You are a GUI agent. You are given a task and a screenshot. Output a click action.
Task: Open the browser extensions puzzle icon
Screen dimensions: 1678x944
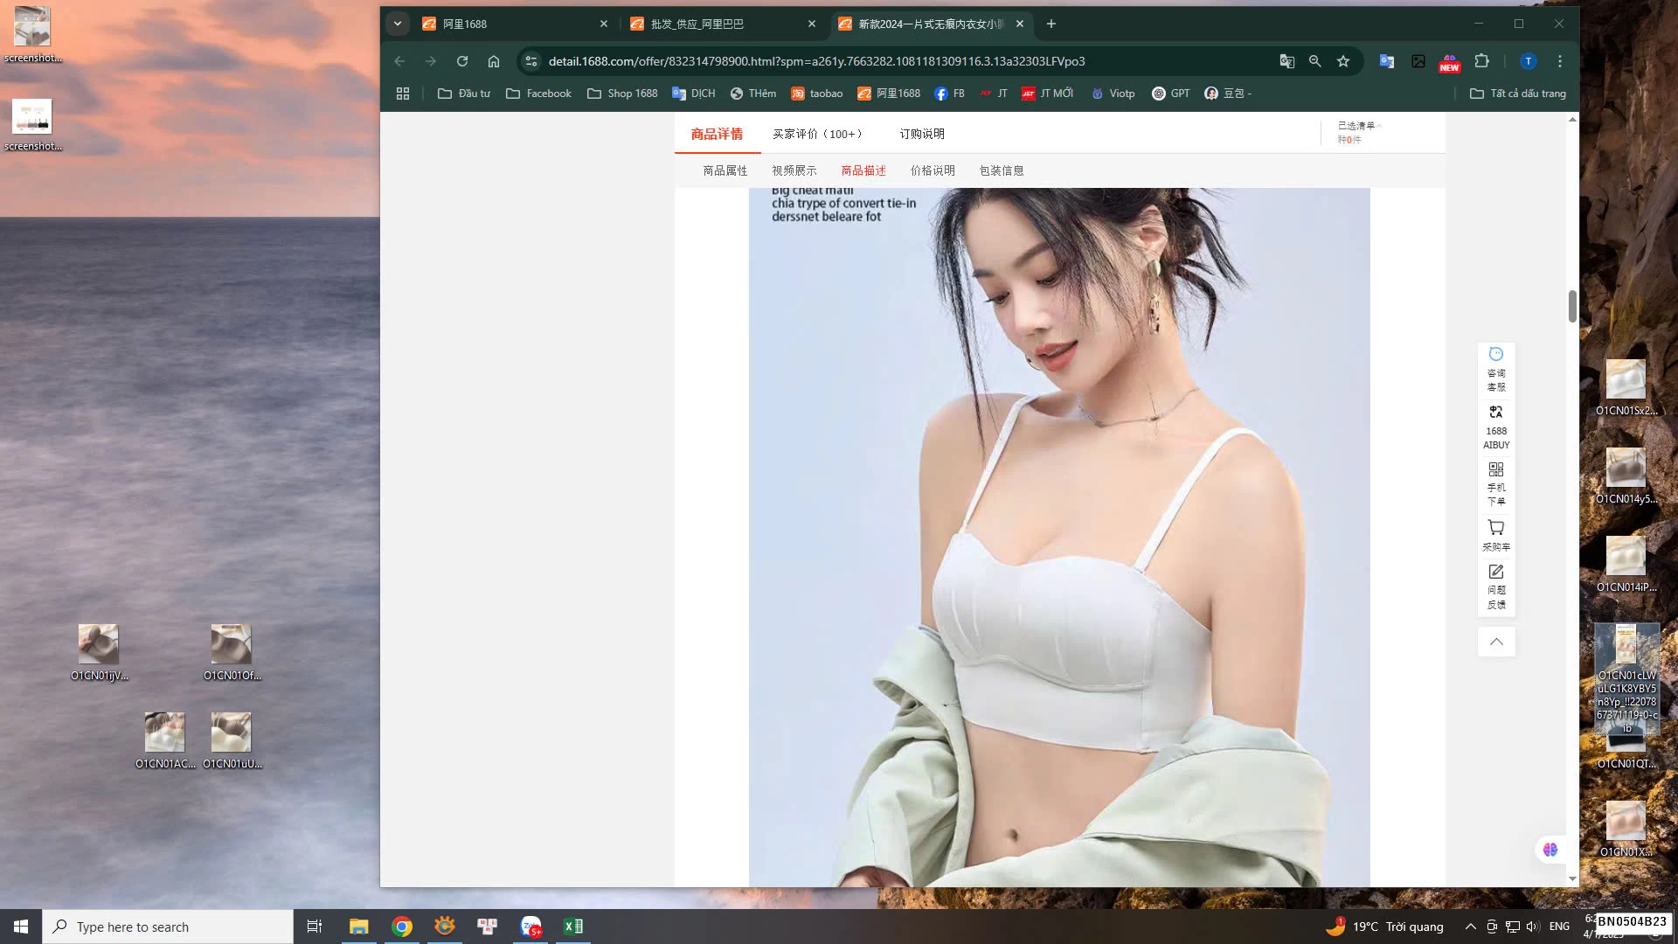point(1480,61)
